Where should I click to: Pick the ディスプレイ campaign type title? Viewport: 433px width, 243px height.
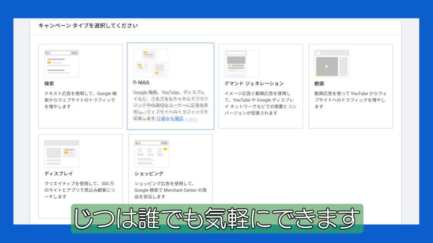[59, 173]
